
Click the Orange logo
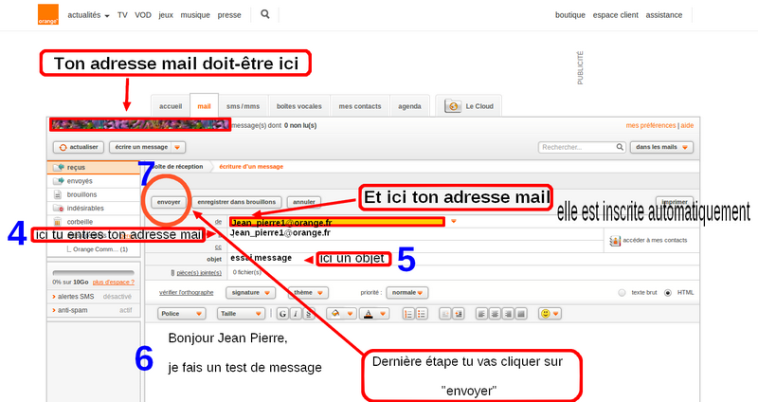pyautogui.click(x=48, y=14)
